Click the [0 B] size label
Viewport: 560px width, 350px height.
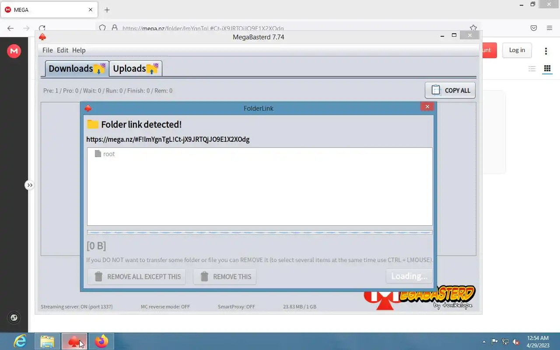pos(96,246)
